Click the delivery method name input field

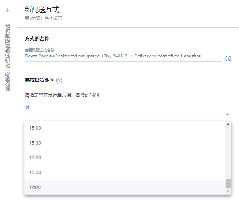point(123,56)
